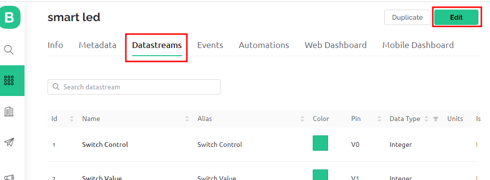The height and width of the screenshot is (180, 490).
Task: Focus the Search datastream input field
Action: [134, 87]
